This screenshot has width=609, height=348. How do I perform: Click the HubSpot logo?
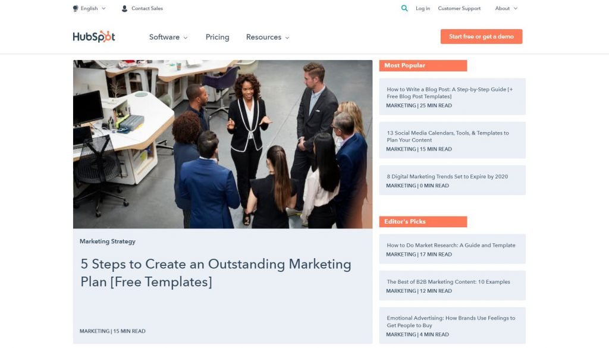click(94, 37)
